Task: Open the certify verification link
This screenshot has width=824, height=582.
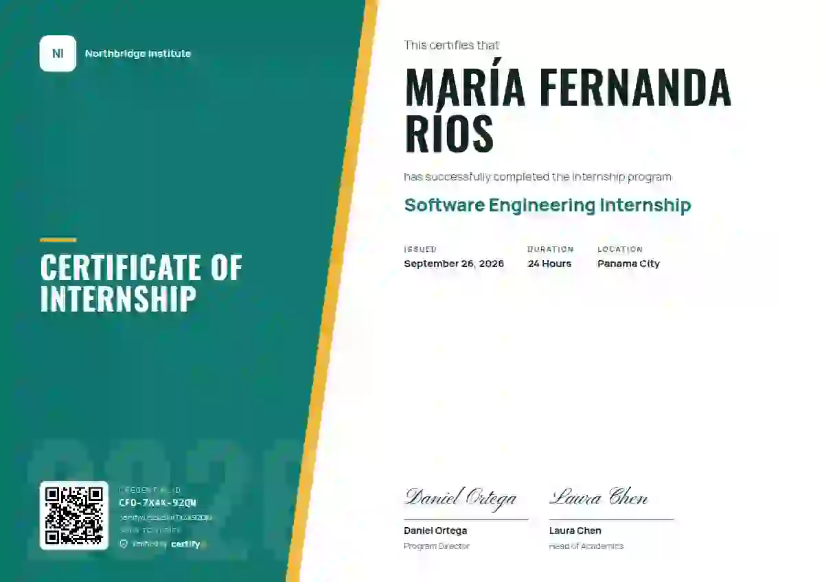Action: tap(165, 517)
